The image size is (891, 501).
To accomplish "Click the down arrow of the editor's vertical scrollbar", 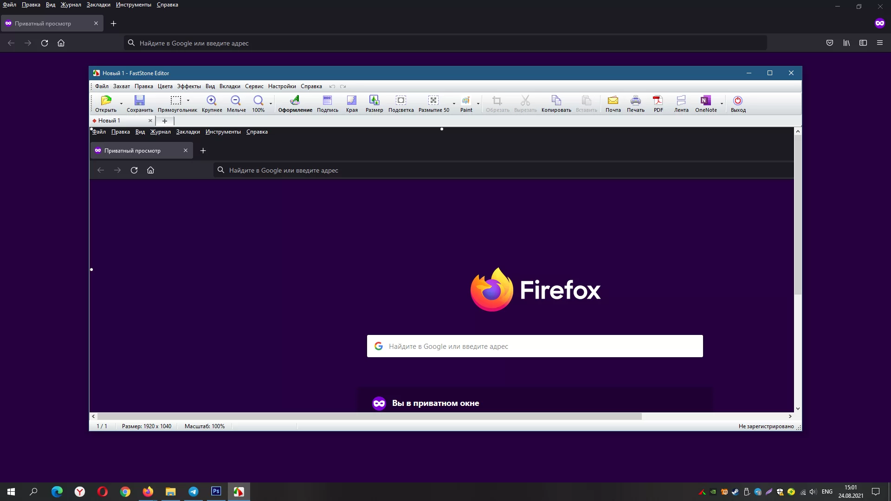I will click(798, 409).
